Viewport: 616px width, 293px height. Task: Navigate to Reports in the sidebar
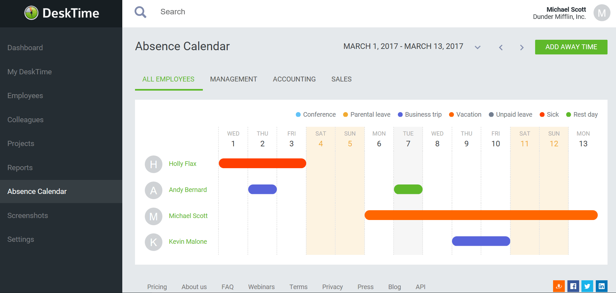click(x=20, y=168)
